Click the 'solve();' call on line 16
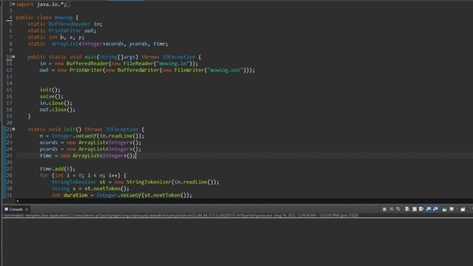This screenshot has width=473, height=266. coord(52,97)
